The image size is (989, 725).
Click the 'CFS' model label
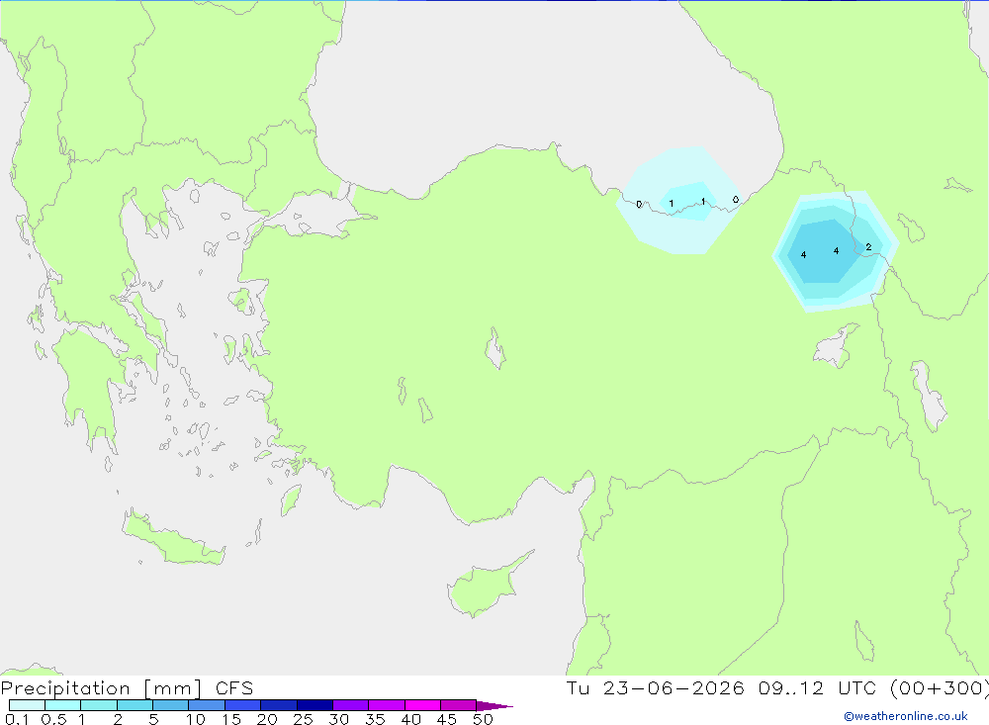click(x=234, y=688)
